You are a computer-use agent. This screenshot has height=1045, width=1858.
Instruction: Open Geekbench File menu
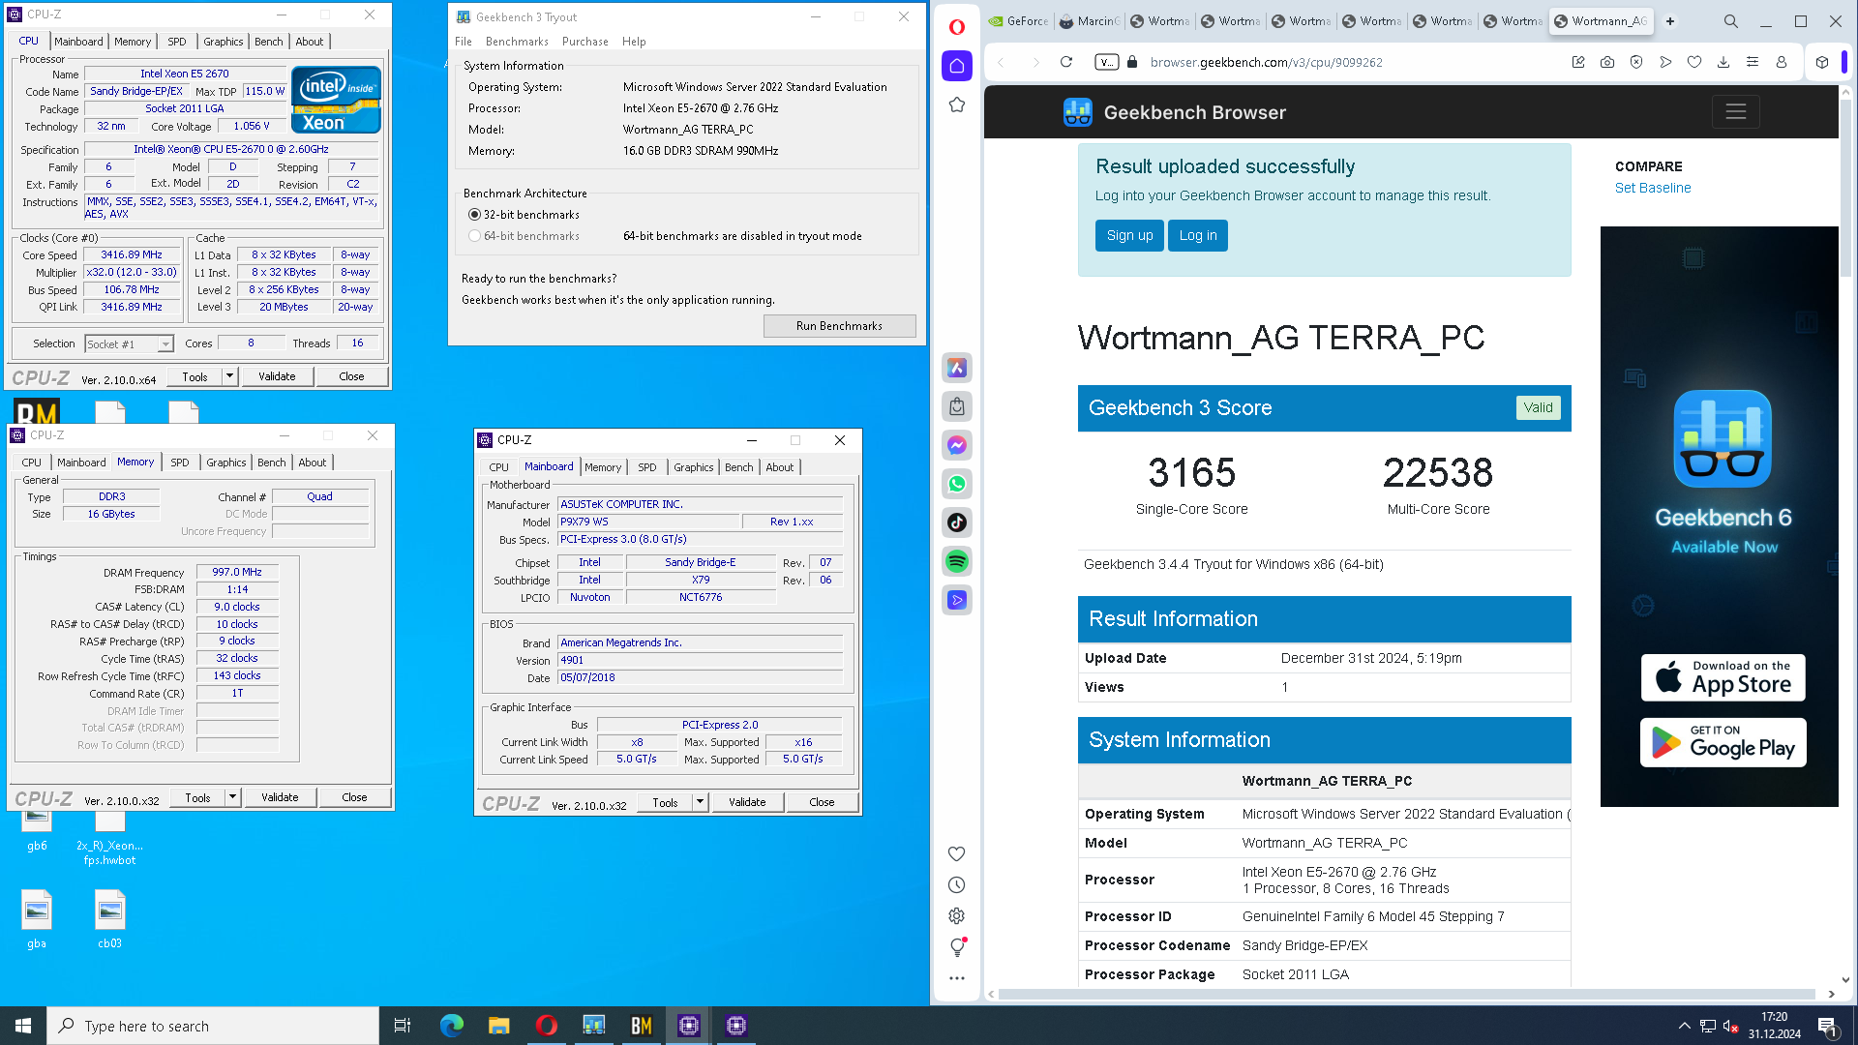[464, 42]
